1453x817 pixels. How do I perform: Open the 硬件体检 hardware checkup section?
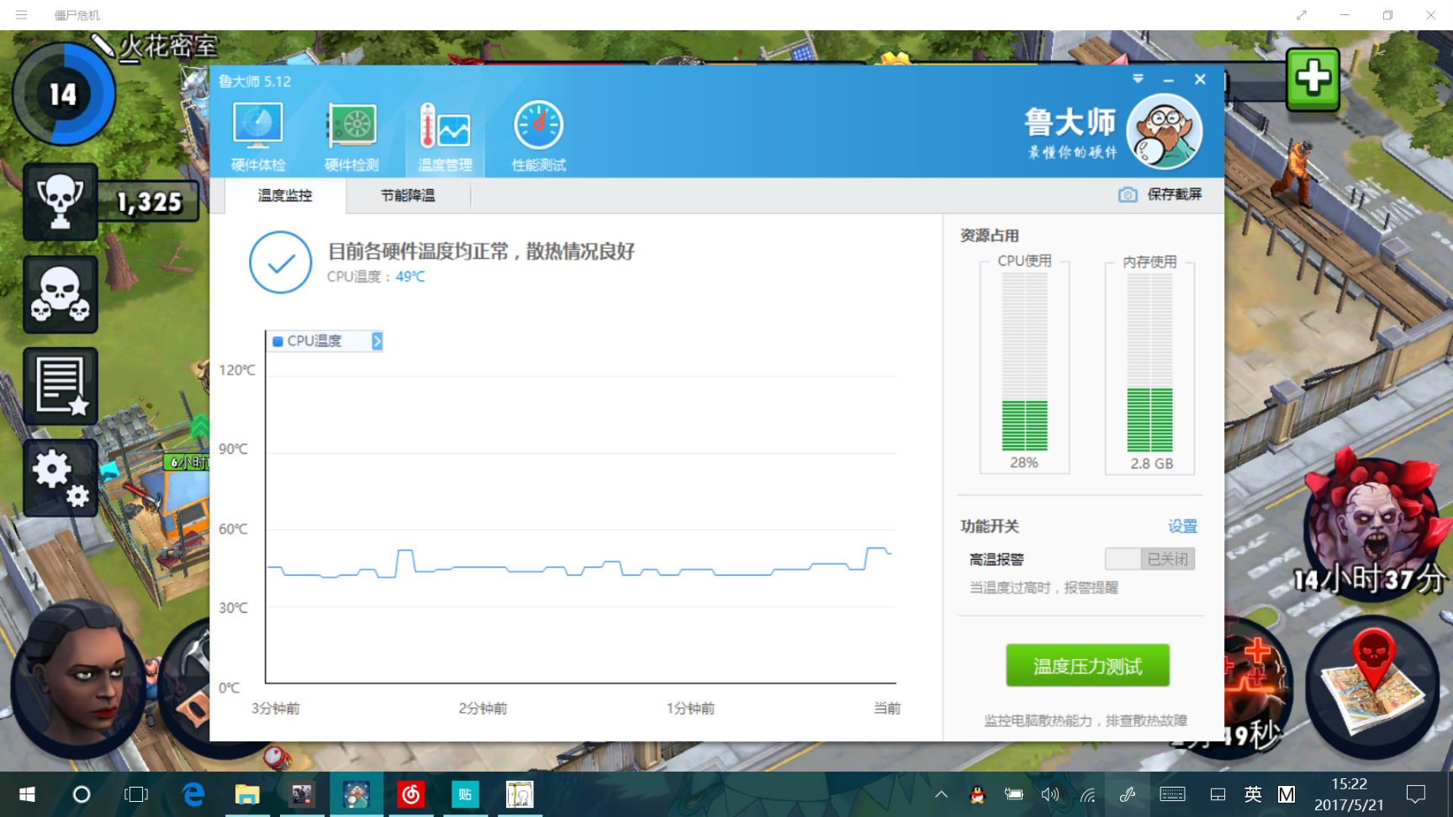click(258, 137)
